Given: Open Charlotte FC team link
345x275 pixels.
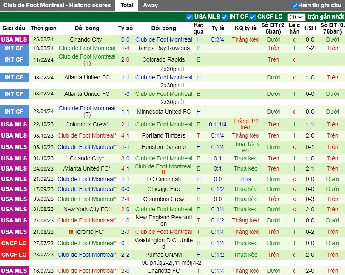Looking at the screenshot, I should (163, 271).
